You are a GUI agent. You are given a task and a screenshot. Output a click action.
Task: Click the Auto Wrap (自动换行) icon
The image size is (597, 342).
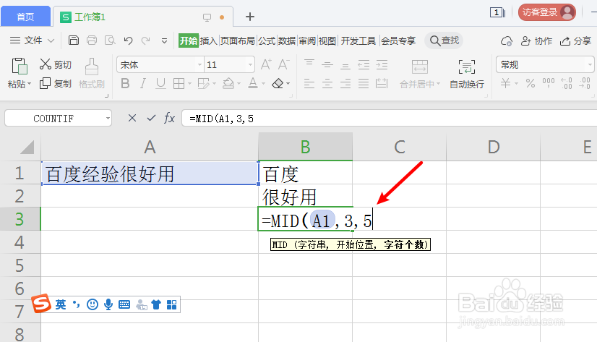pyautogui.click(x=467, y=67)
